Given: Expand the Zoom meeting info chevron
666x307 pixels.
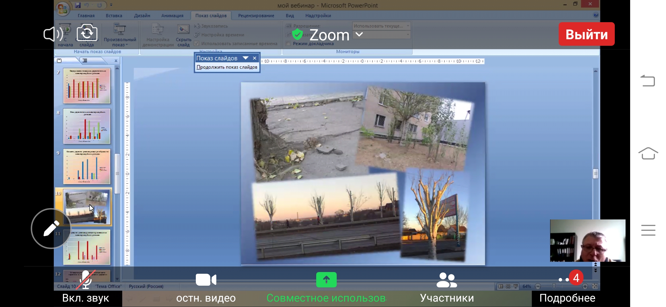Looking at the screenshot, I should pos(359,34).
